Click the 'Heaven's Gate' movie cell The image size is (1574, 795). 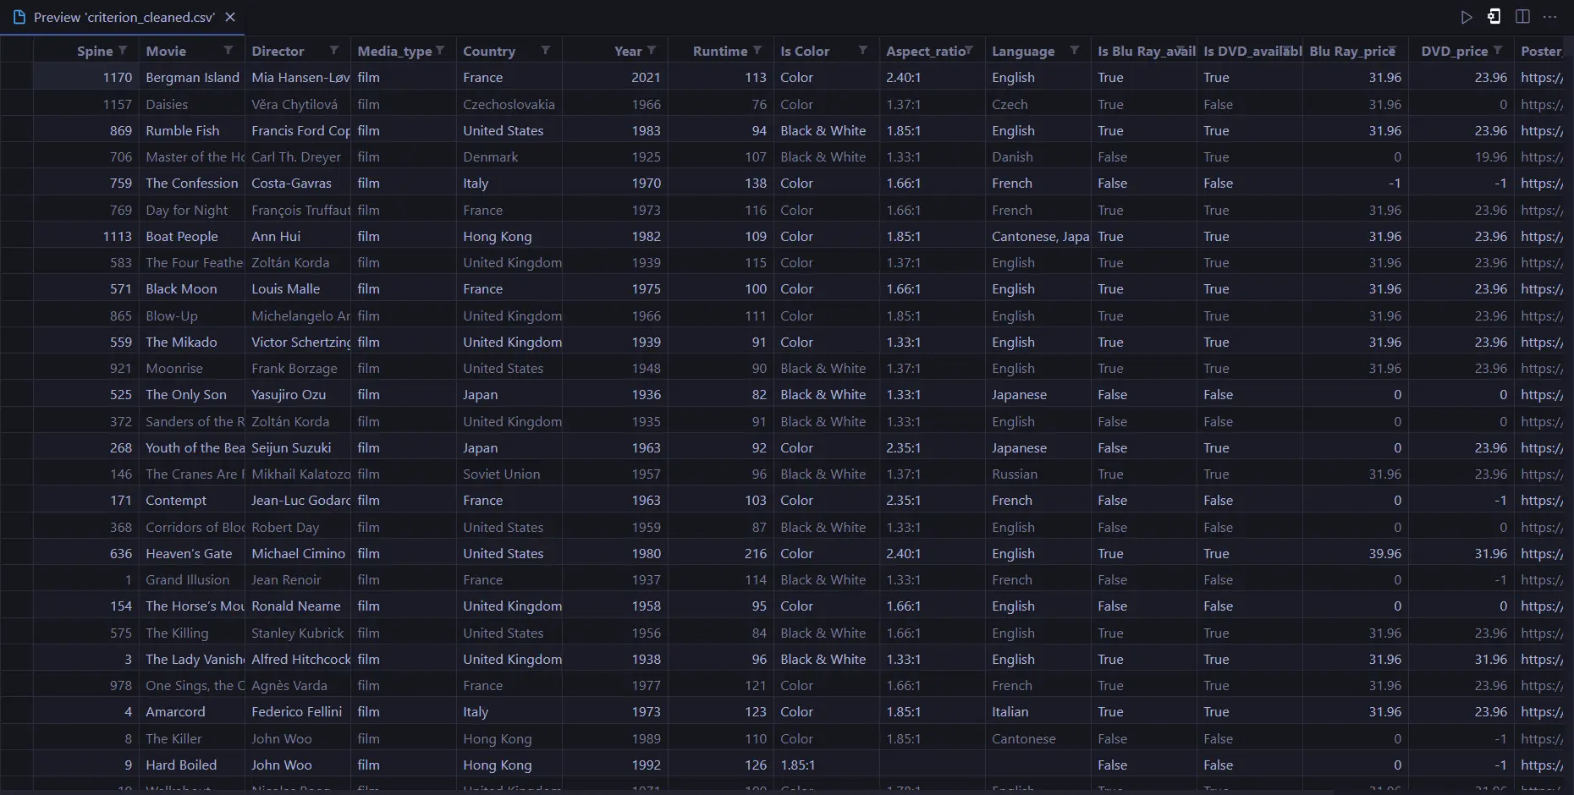click(x=192, y=553)
